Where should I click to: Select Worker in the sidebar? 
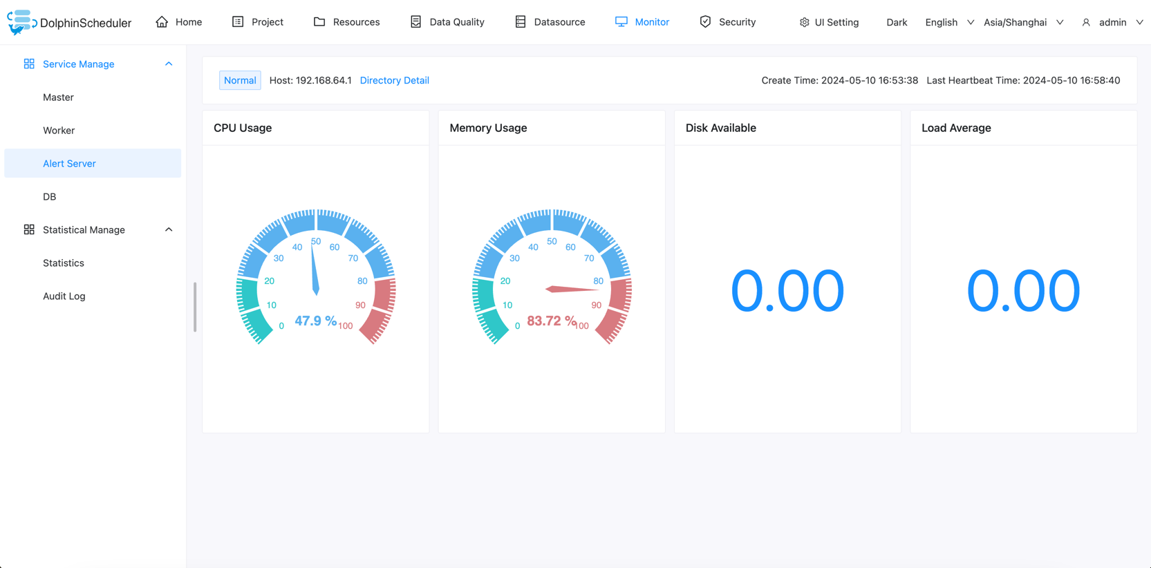(x=59, y=130)
